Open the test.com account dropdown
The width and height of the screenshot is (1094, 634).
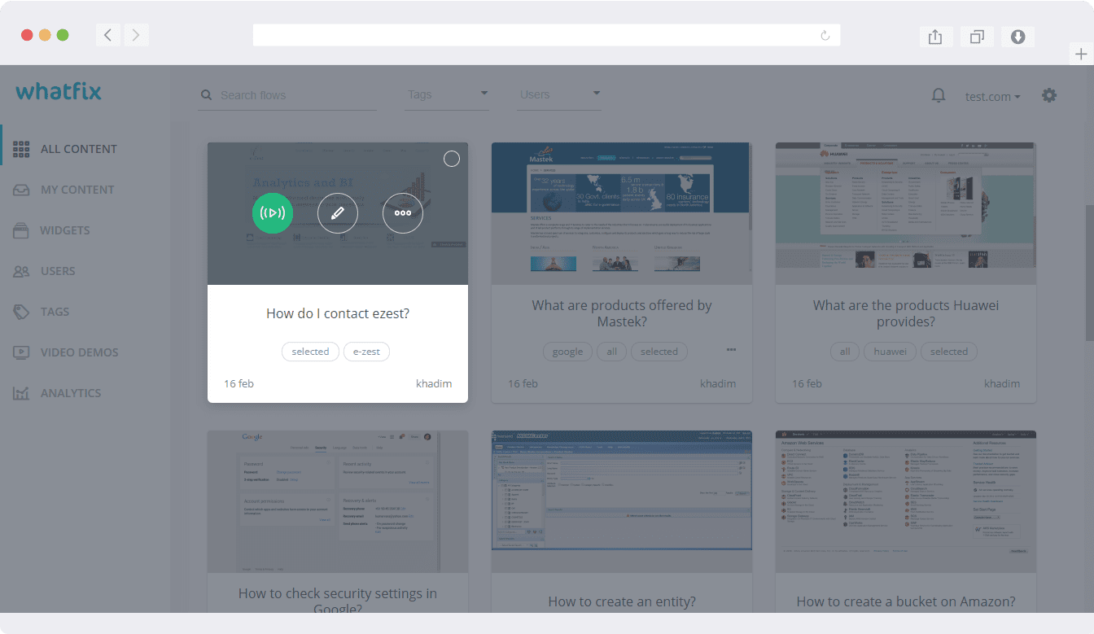[x=993, y=96]
